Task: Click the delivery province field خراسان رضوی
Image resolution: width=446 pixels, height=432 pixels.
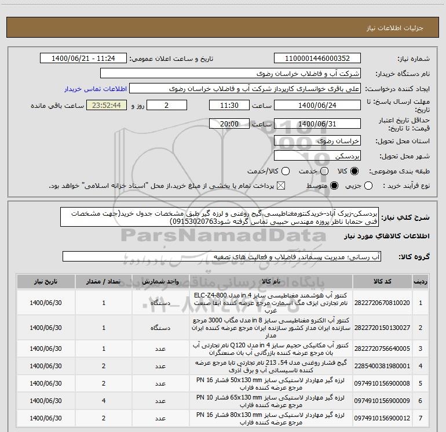Action: (317, 141)
